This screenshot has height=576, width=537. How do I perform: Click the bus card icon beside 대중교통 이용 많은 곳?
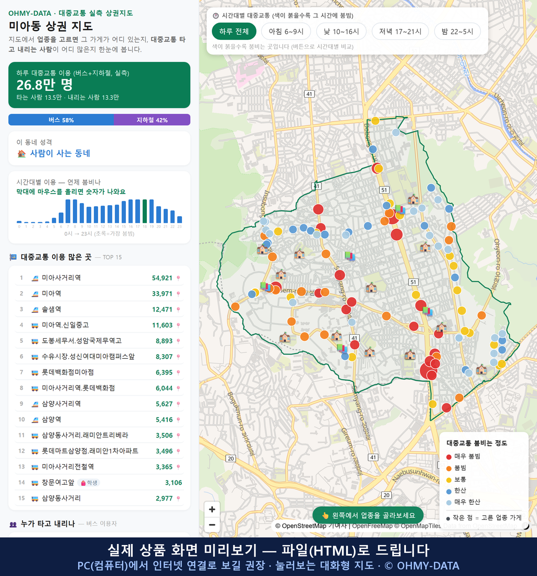click(x=13, y=257)
